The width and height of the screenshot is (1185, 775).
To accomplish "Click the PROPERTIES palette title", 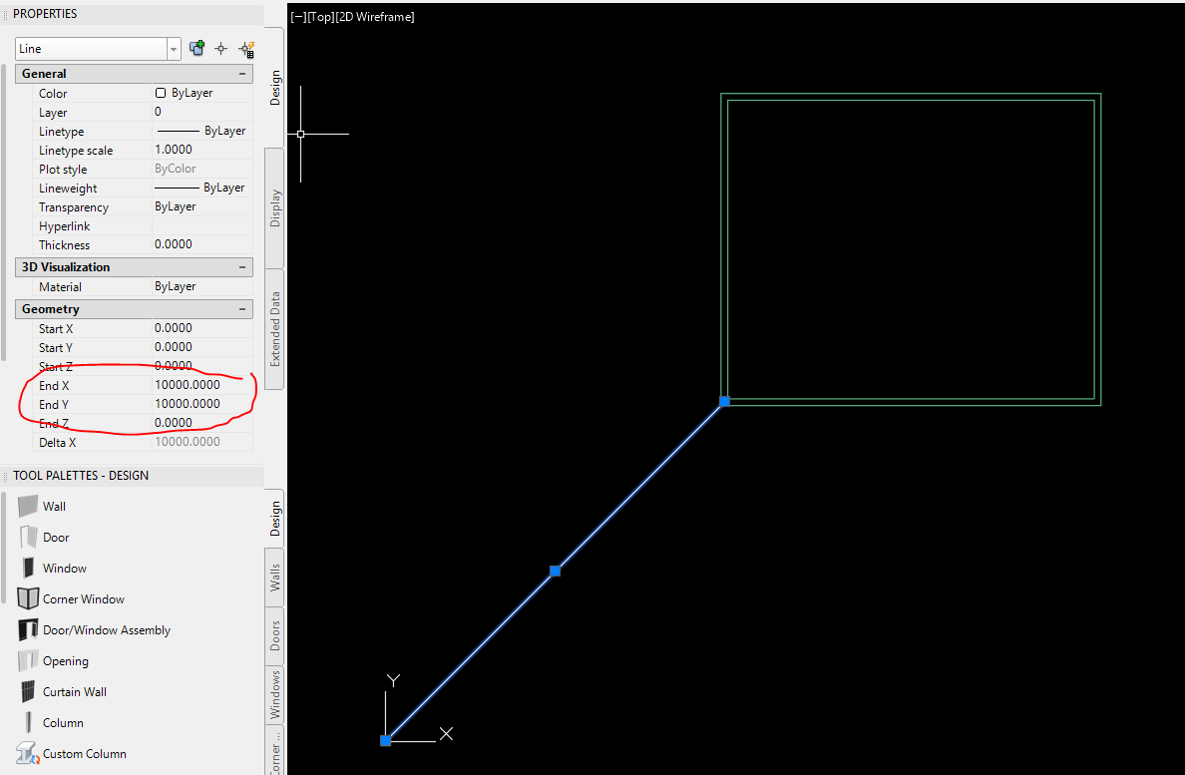I will click(45, 14).
